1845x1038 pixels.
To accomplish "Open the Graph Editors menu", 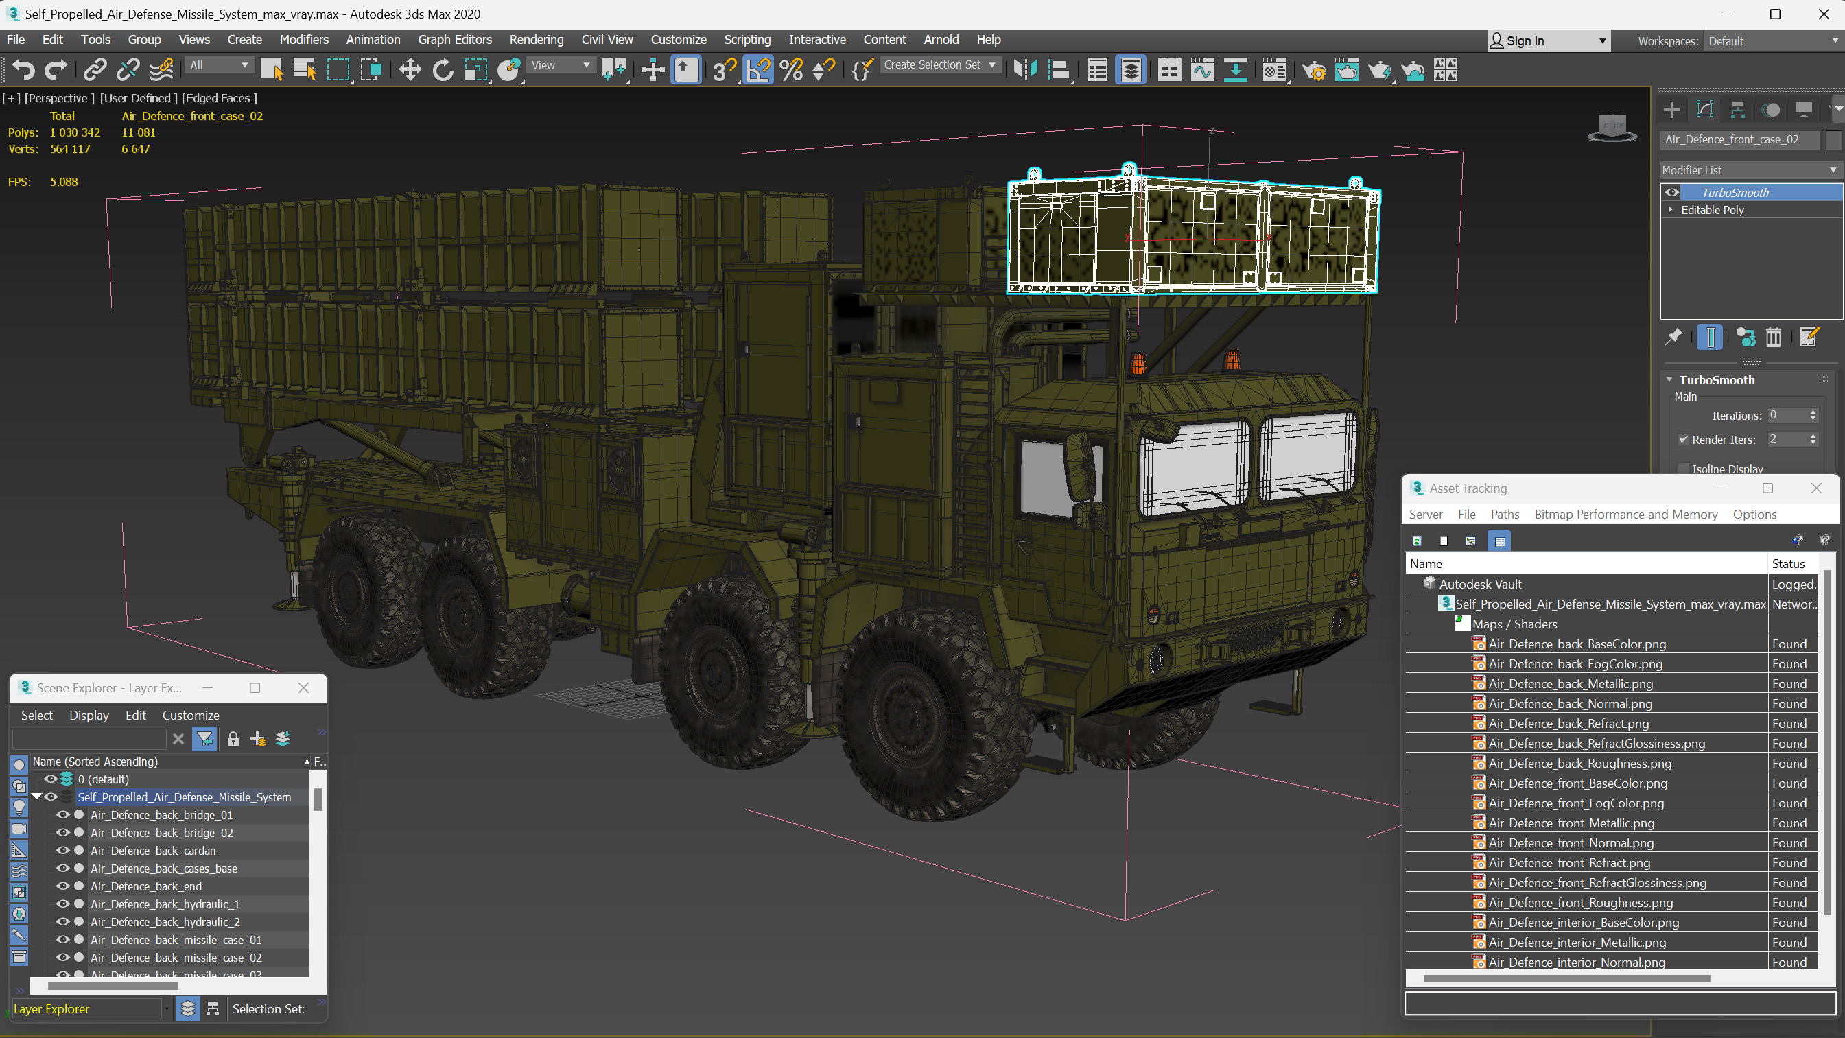I will tap(455, 39).
